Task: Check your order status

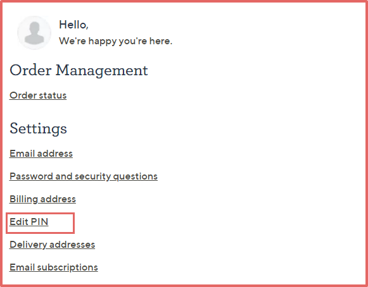Action: (38, 95)
